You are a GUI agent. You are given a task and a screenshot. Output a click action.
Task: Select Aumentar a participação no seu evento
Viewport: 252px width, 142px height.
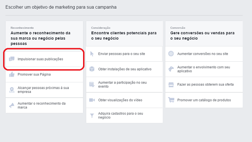[124, 85]
